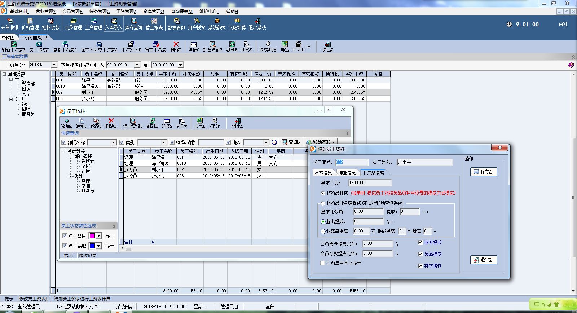Image resolution: width=577 pixels, height=313 pixels.
Task: Open 系统参数 system settings icon
Action: click(217, 24)
